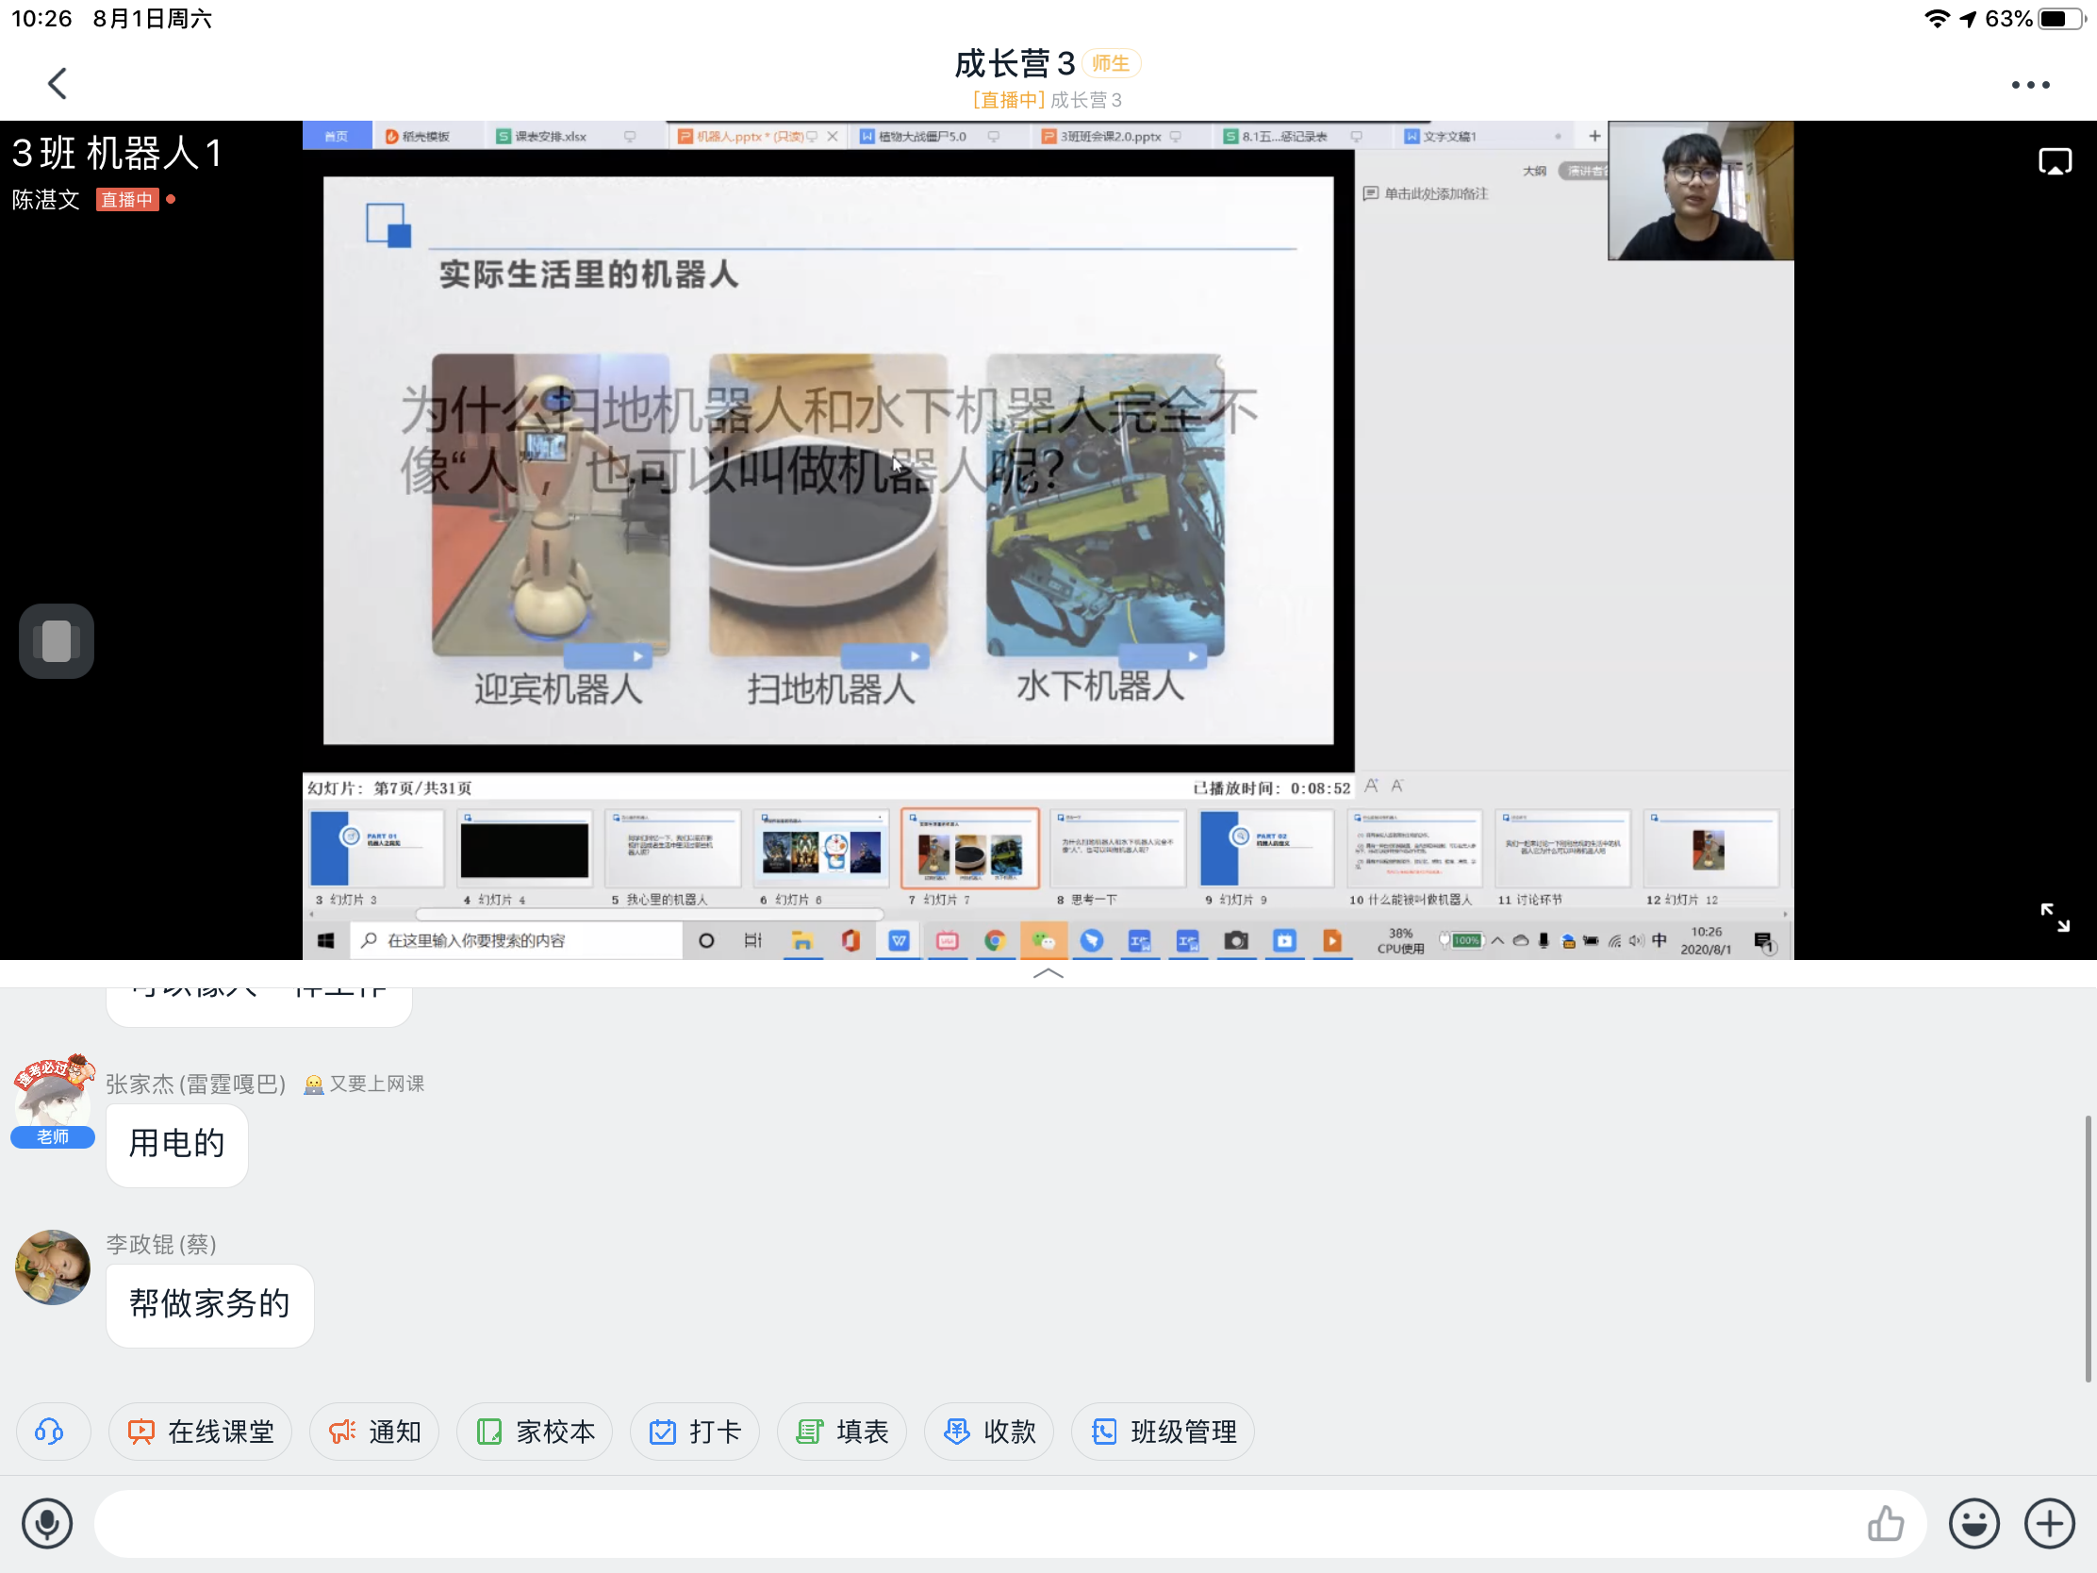Viewport: 2097px width, 1573px height.
Task: Open the plus attachments menu
Action: tap(2049, 1524)
